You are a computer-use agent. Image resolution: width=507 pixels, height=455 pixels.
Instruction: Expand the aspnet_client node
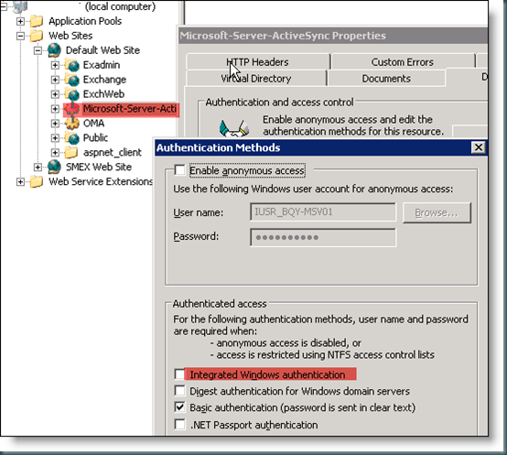pos(55,152)
